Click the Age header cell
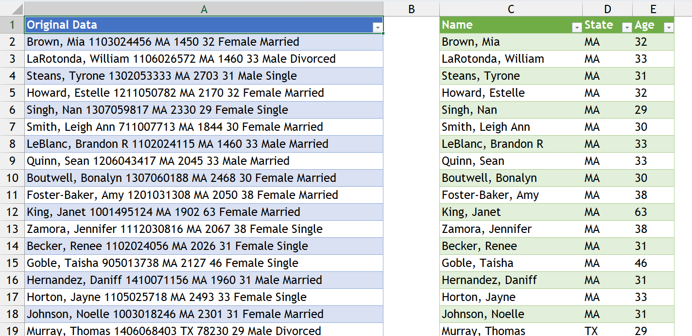Viewport: 692px width, 336px height. pyautogui.click(x=653, y=25)
